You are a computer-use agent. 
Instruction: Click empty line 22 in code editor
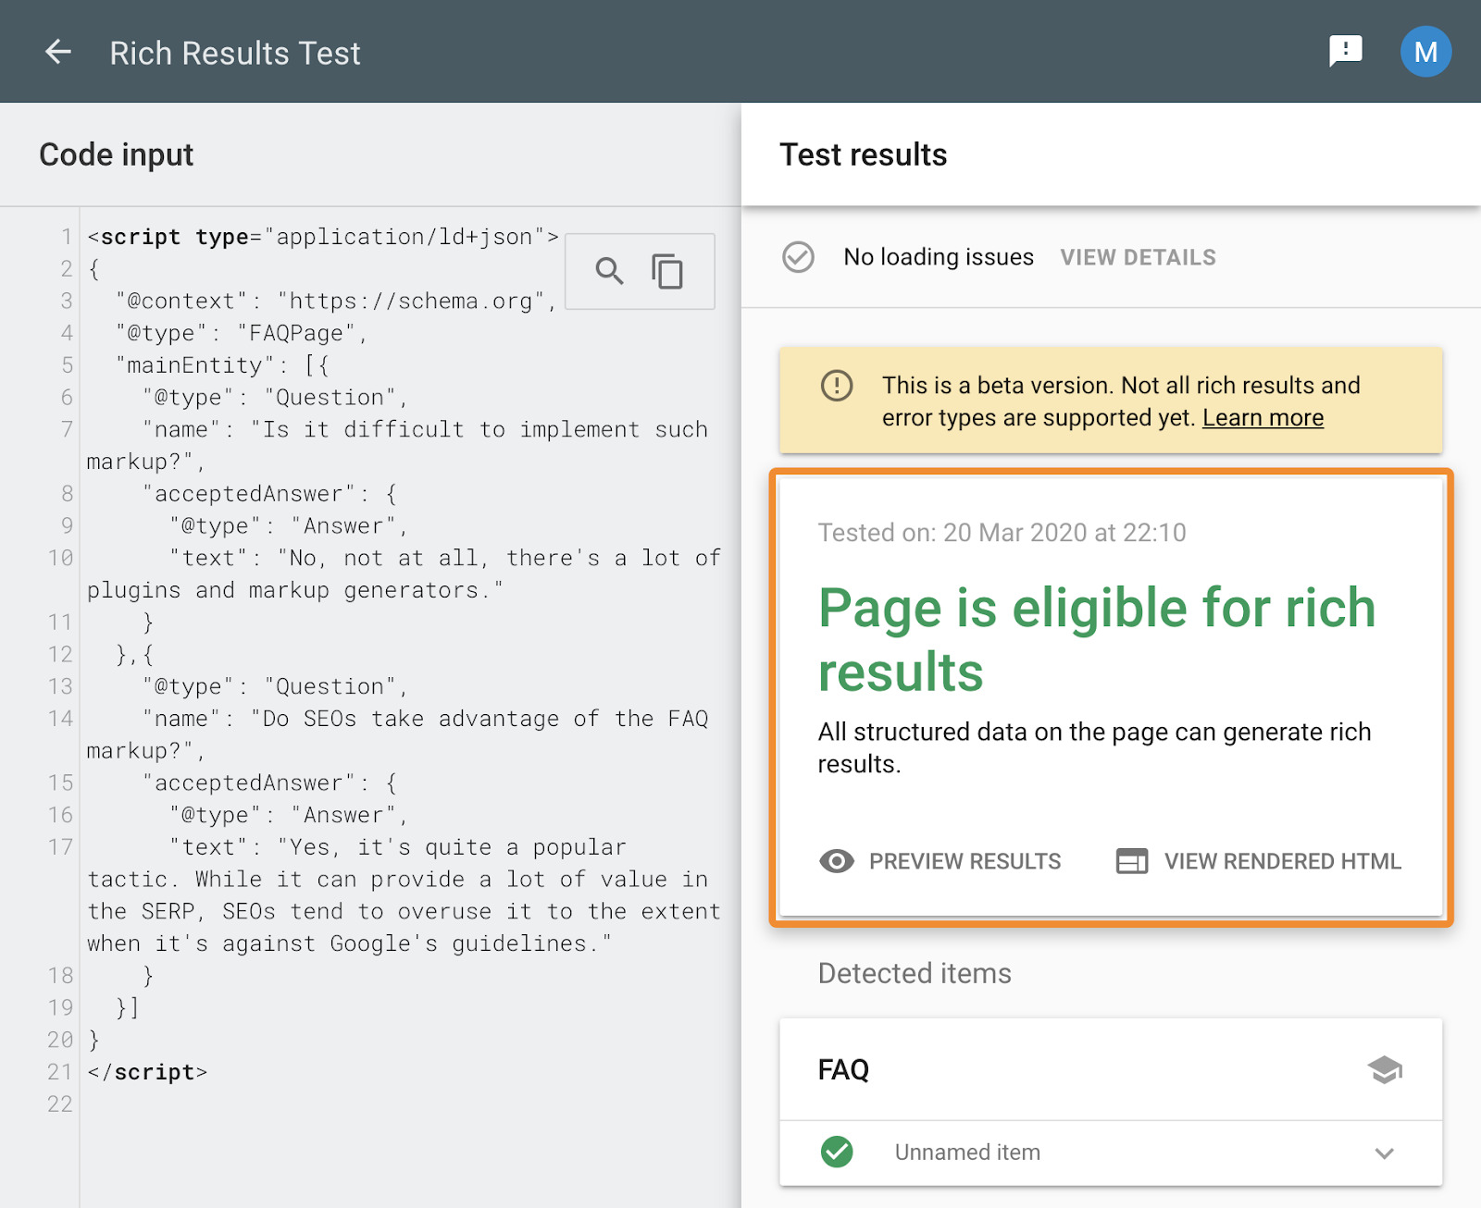click(370, 1104)
